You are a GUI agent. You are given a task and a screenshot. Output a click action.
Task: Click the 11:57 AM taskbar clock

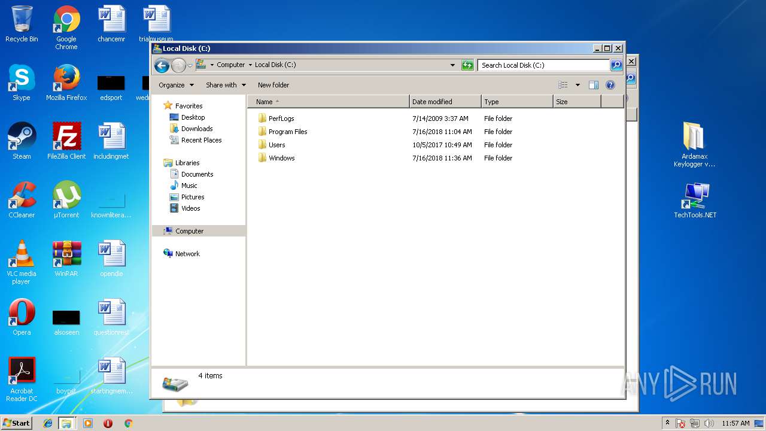click(x=735, y=423)
